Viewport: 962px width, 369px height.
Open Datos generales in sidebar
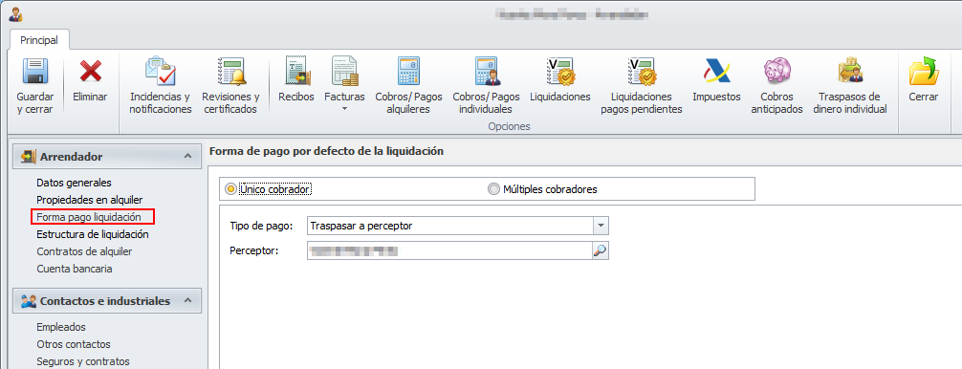(74, 183)
